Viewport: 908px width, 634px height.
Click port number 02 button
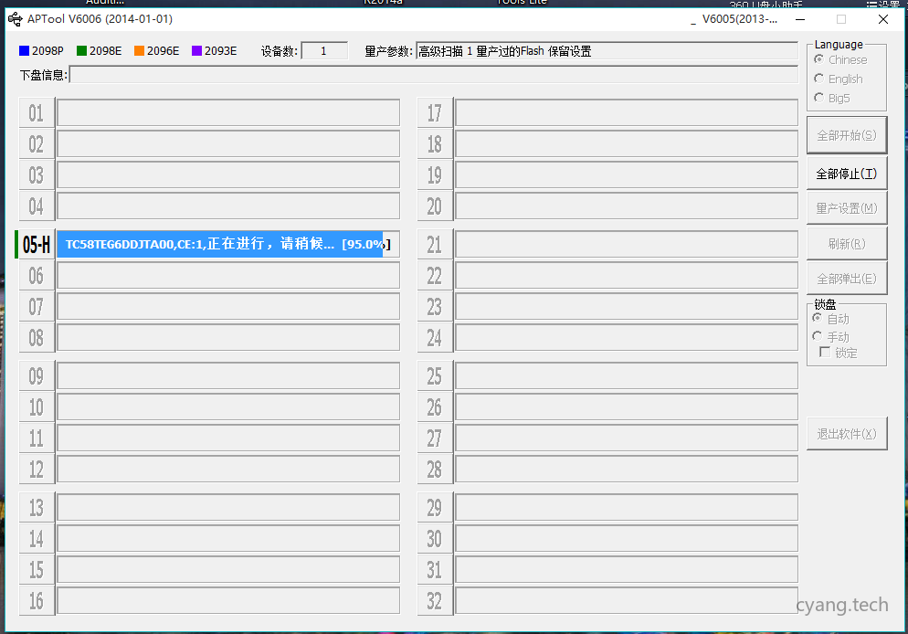[x=36, y=144]
